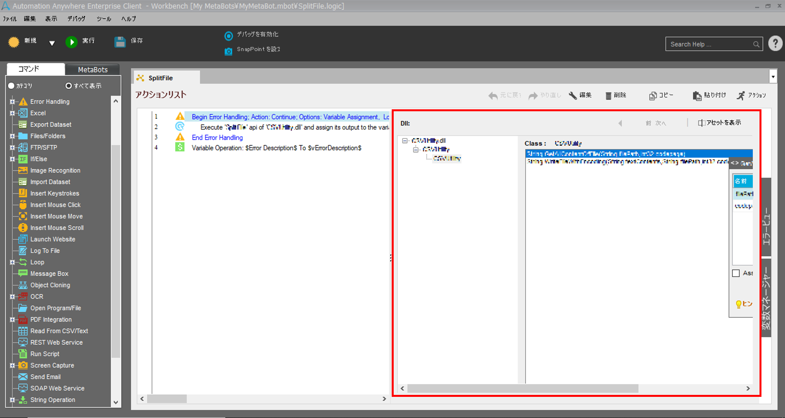Open the エラービュー side panel tab
The width and height of the screenshot is (785, 418).
(x=766, y=218)
